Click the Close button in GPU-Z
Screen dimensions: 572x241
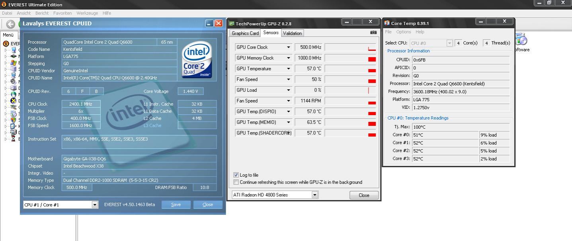coord(364,195)
